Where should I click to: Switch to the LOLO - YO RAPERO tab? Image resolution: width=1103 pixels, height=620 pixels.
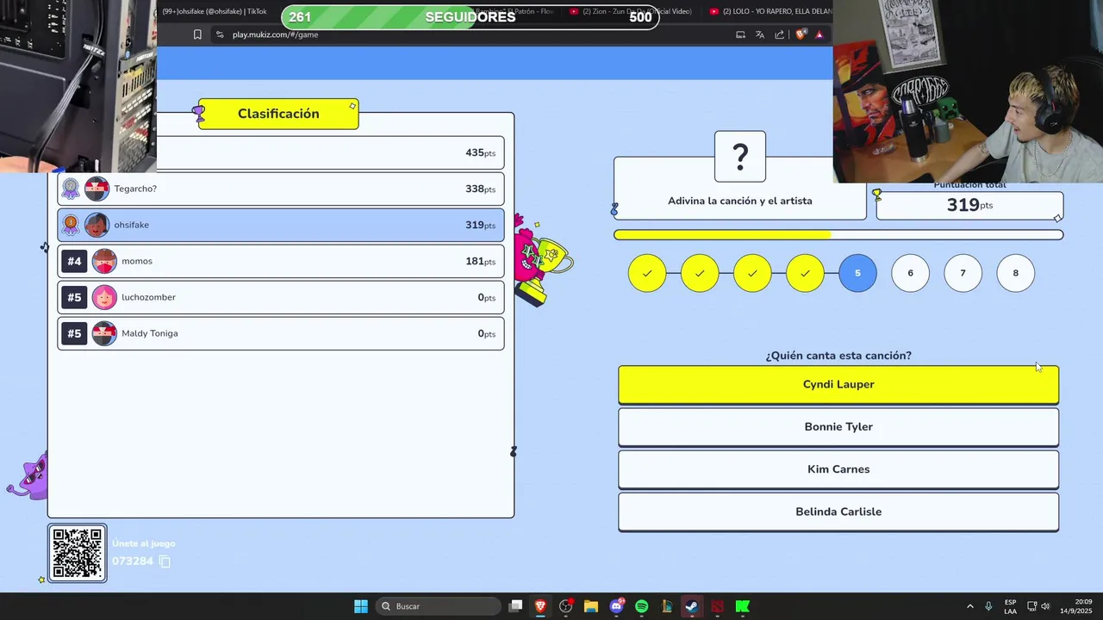770,11
